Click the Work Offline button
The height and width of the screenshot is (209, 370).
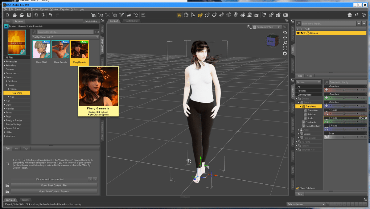coord(91,21)
